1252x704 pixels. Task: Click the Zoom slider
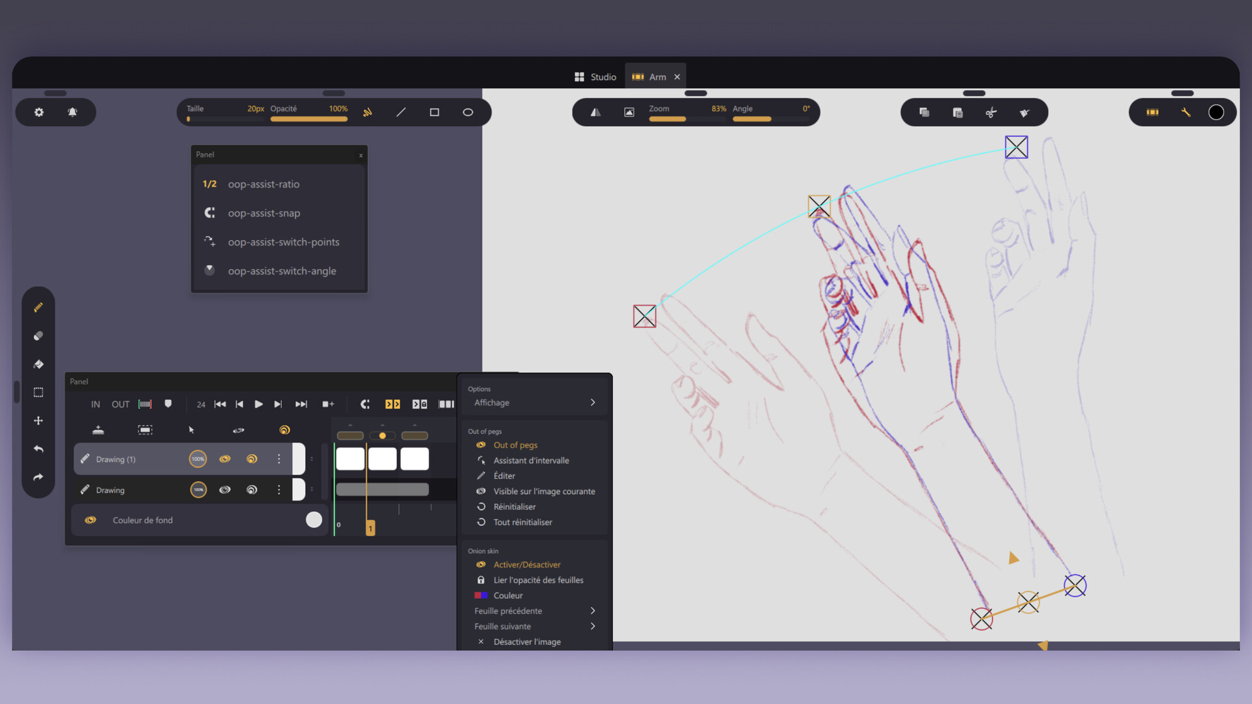tap(687, 119)
